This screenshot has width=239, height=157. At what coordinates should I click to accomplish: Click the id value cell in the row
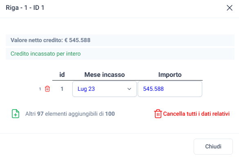click(62, 89)
